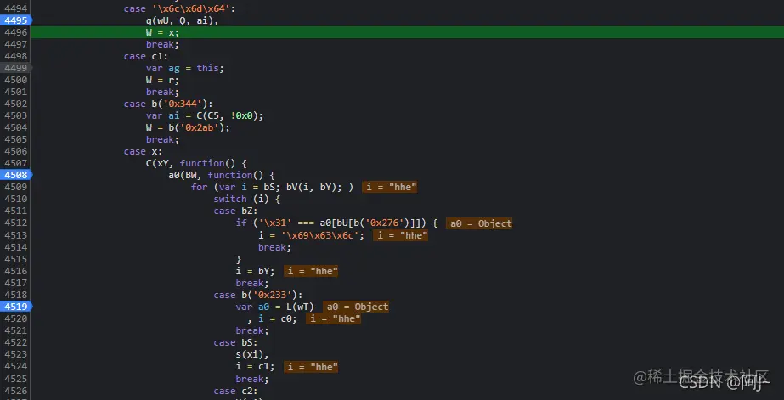This screenshot has width=784, height=400.
Task: Click line number 4502 in the gutter
Action: point(16,104)
